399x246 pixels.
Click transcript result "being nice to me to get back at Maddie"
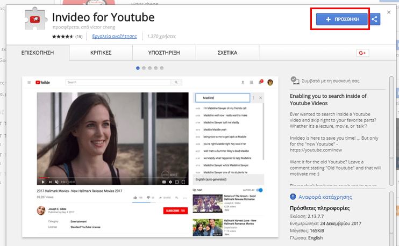click(x=225, y=137)
